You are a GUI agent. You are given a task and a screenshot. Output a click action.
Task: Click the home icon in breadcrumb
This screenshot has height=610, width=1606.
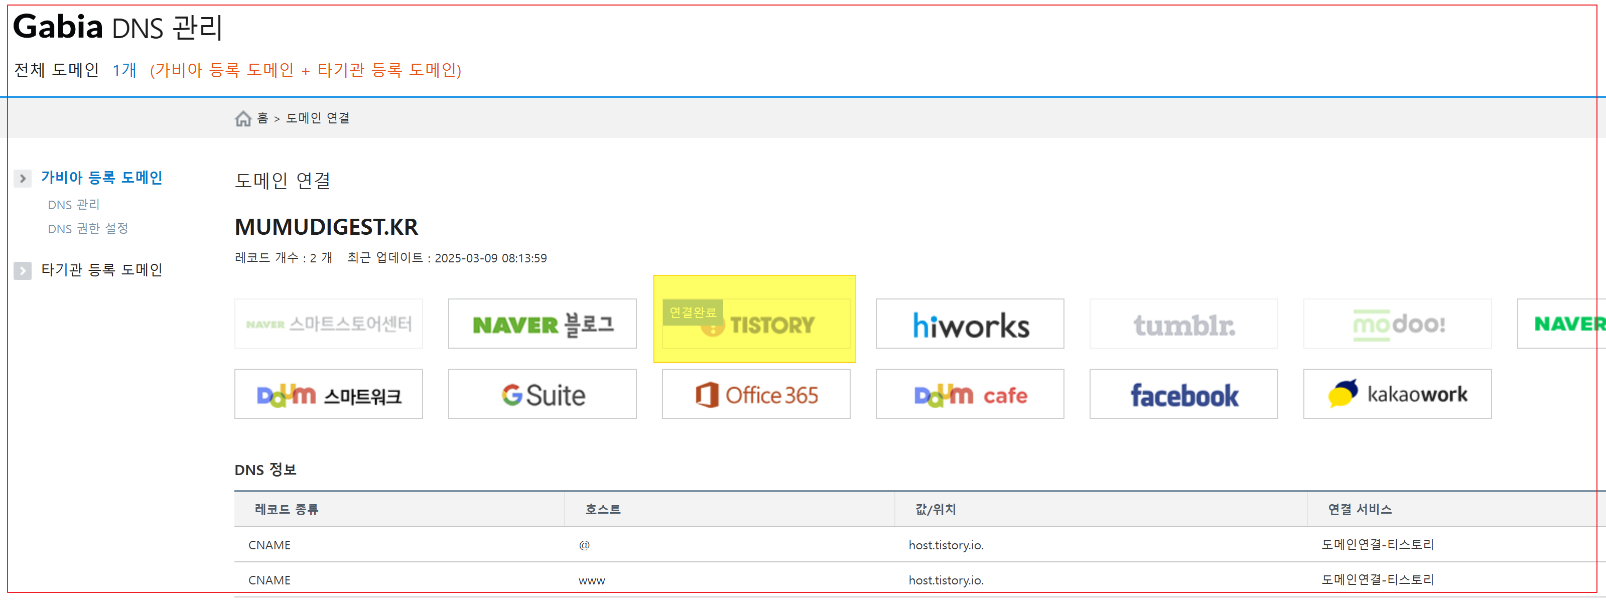click(242, 118)
